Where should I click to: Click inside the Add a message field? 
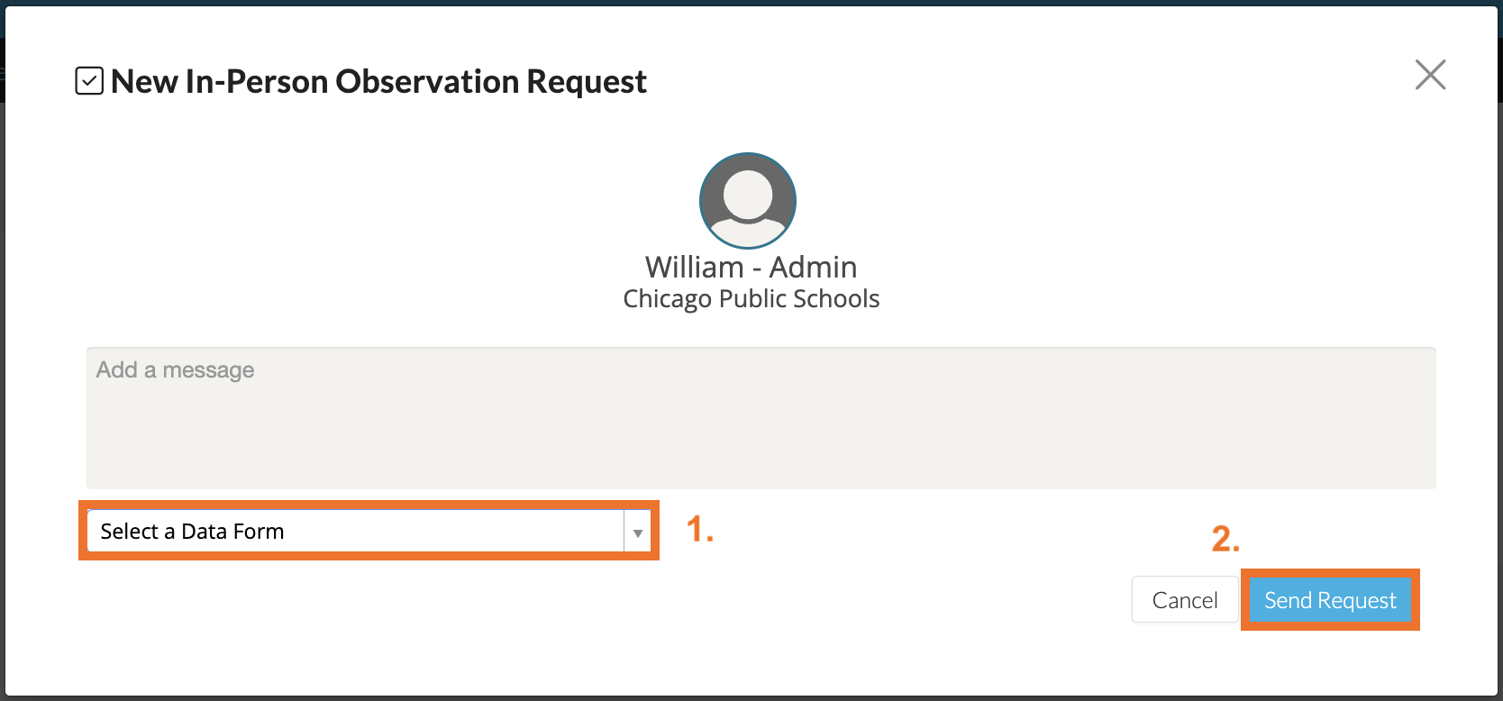tap(761, 417)
